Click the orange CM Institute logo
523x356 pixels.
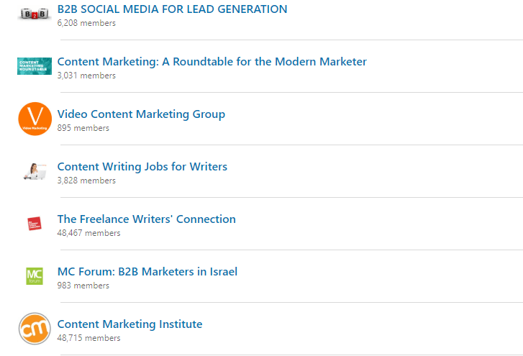tap(35, 329)
